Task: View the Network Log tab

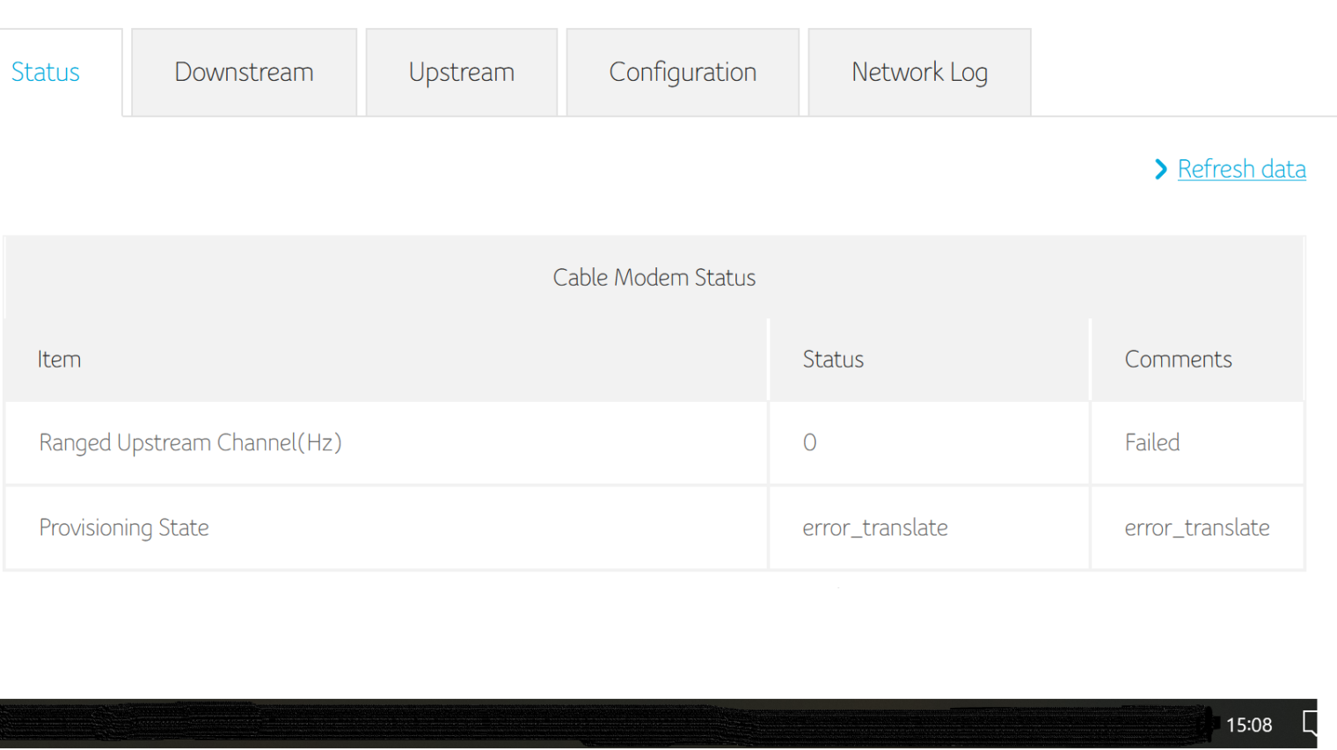Action: click(919, 72)
